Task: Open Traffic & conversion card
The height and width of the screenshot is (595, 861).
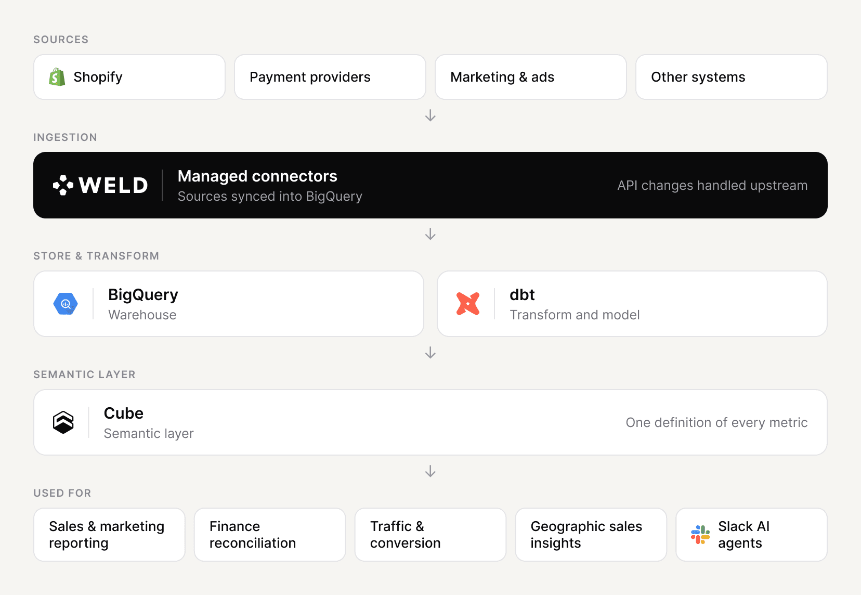Action: (x=430, y=535)
